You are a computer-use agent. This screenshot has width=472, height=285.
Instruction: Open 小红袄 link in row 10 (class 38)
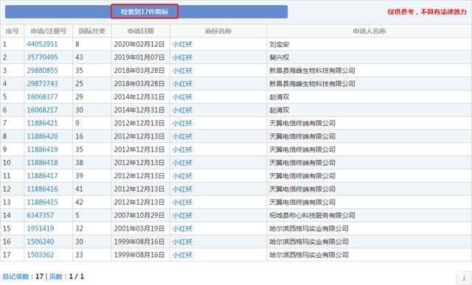tap(182, 163)
